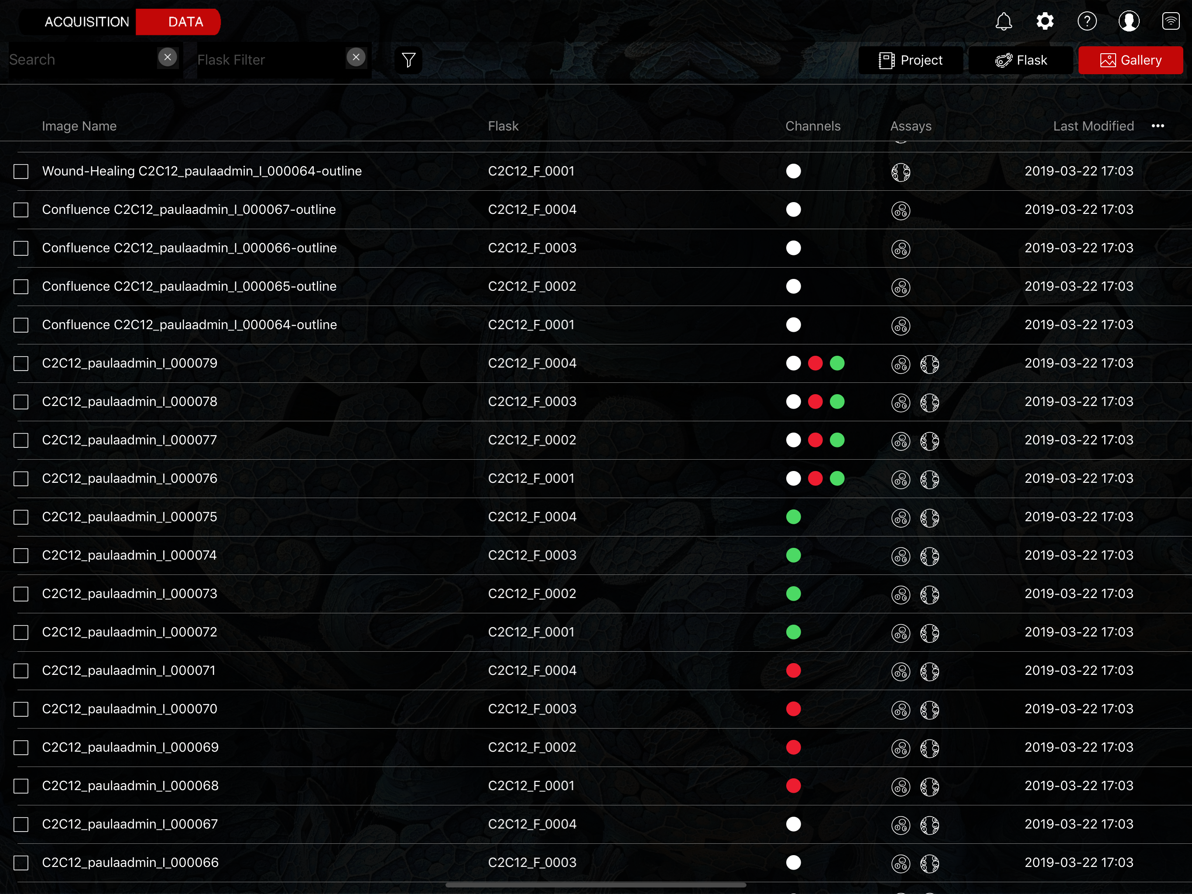1192x894 pixels.
Task: Click the red channel dot for C2C12_paulaadmin_I_000079
Action: (815, 364)
